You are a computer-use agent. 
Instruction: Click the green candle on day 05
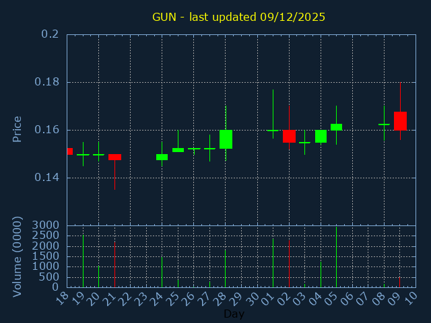[x=336, y=127]
